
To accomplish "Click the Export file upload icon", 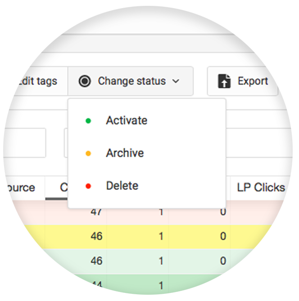I will pos(224,81).
